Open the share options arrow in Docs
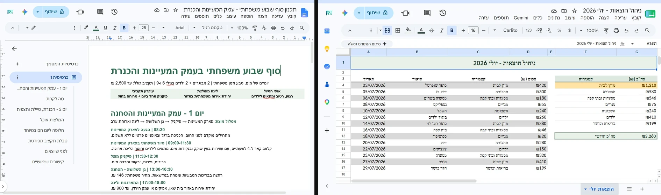 coord(38,12)
